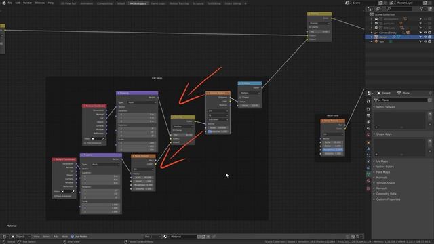Add a new workspace with plus icon
Viewport: 434px width, 244px height.
click(x=245, y=3)
